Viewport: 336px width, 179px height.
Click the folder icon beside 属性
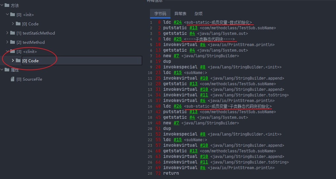[x=7, y=70]
